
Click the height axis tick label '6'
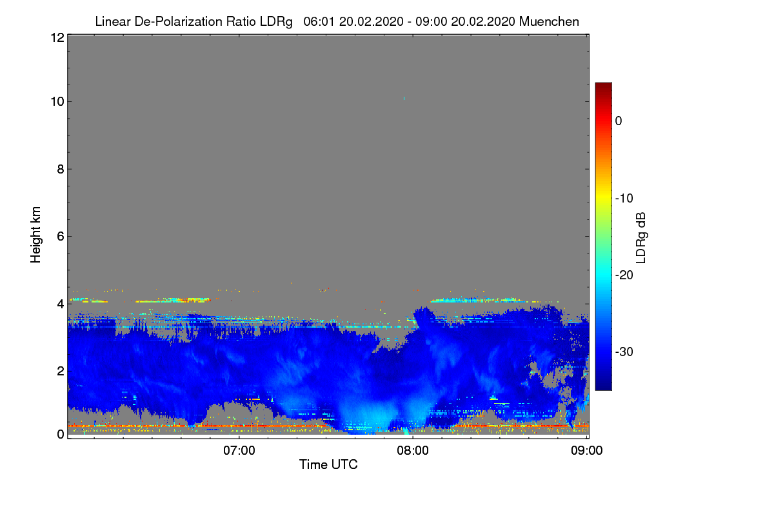[x=61, y=236]
